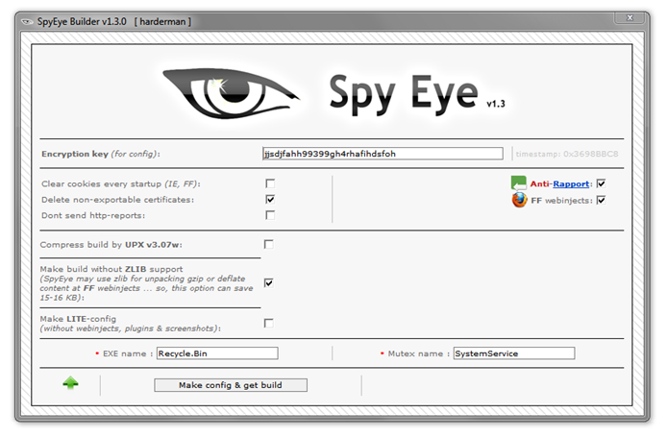Click the Firefox icon beside FF webinjects
This screenshot has height=438, width=667.
[x=519, y=200]
